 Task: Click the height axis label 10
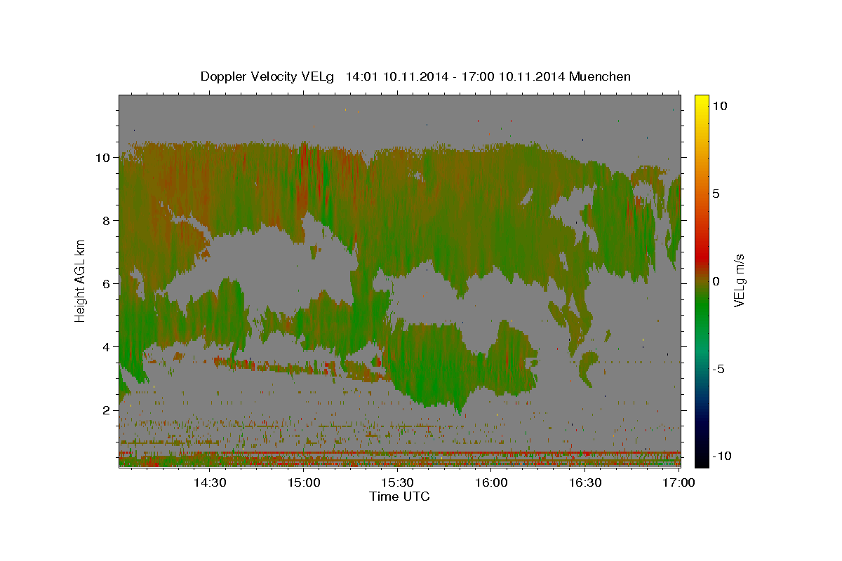coord(103,158)
